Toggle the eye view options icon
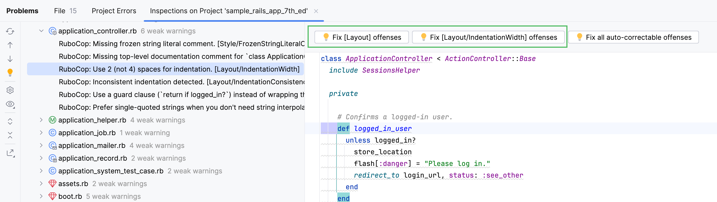 [x=10, y=104]
